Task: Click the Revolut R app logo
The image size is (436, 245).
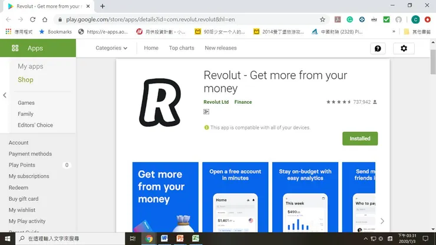Action: (x=160, y=102)
